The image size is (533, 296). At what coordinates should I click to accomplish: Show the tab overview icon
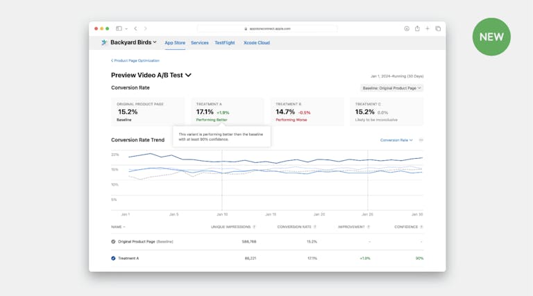pyautogui.click(x=438, y=28)
